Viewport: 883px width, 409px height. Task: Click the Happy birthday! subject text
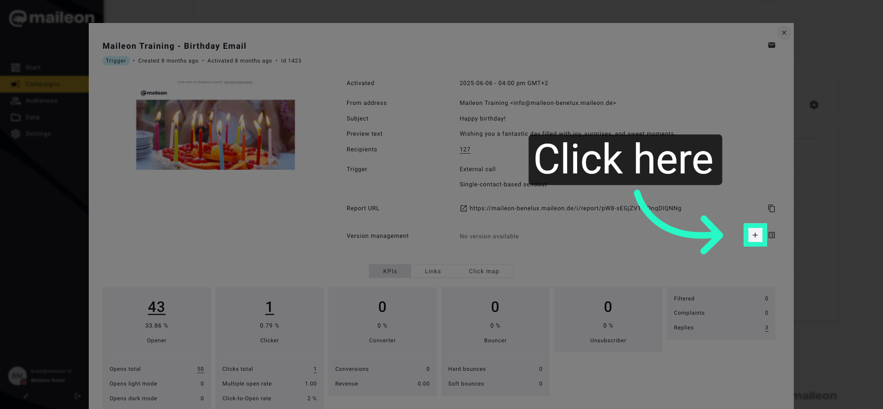(x=482, y=119)
